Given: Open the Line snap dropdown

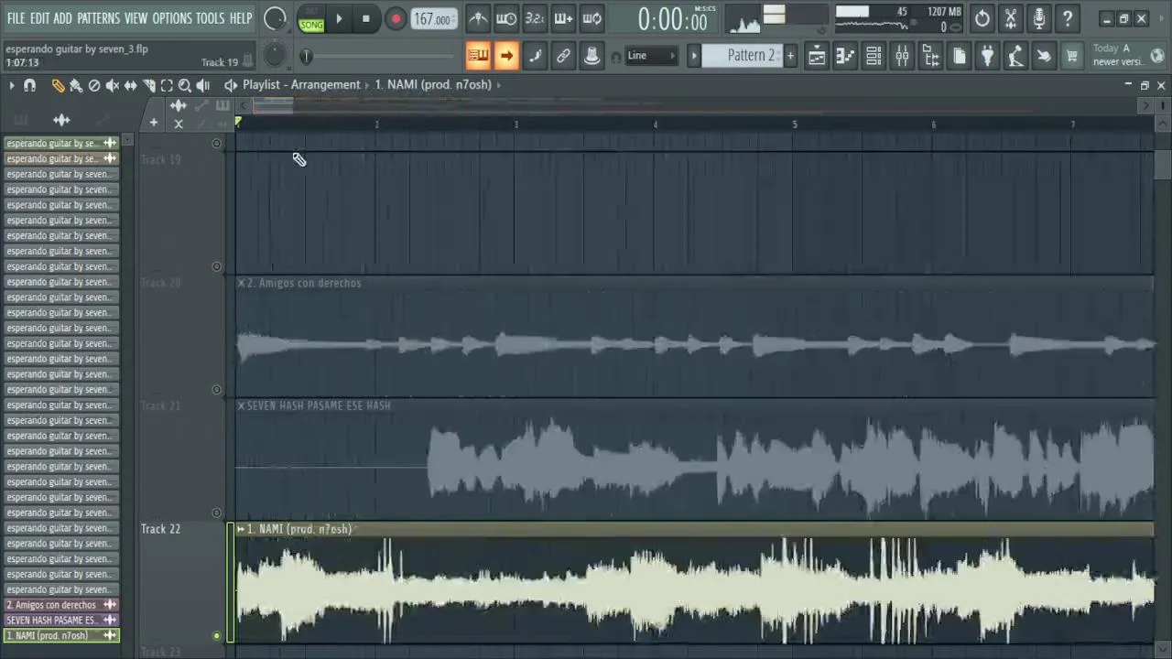Looking at the screenshot, I should [651, 56].
